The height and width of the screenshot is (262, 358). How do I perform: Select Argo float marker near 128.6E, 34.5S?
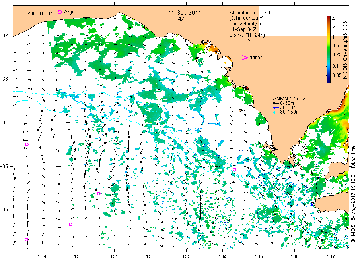click(x=27, y=144)
